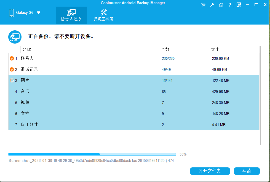Select the 视频 row name
This screenshot has height=182, width=270.
25,103
